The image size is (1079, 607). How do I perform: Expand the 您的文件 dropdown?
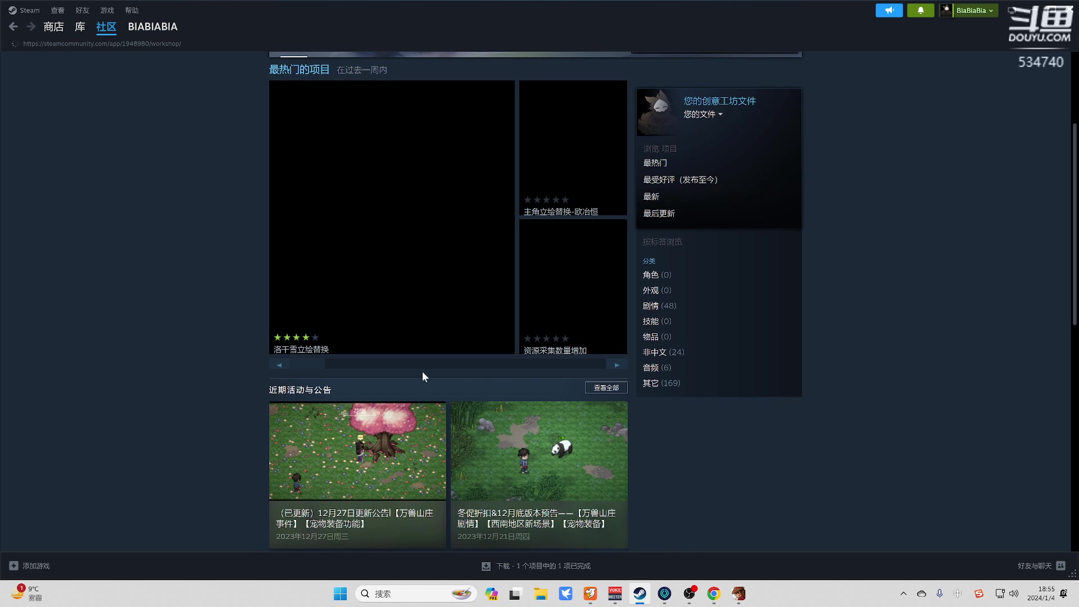pos(703,114)
